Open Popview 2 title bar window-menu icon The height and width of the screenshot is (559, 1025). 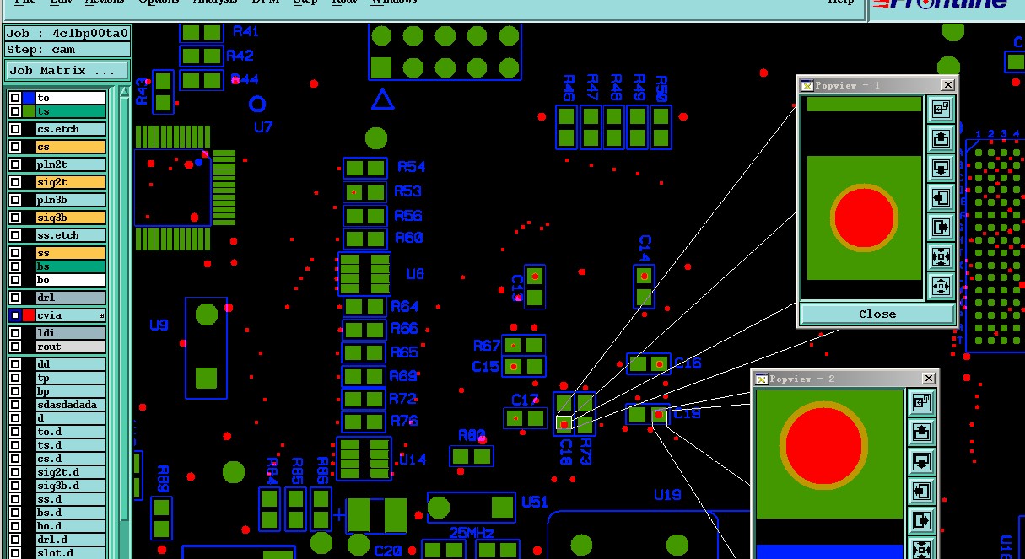point(761,379)
